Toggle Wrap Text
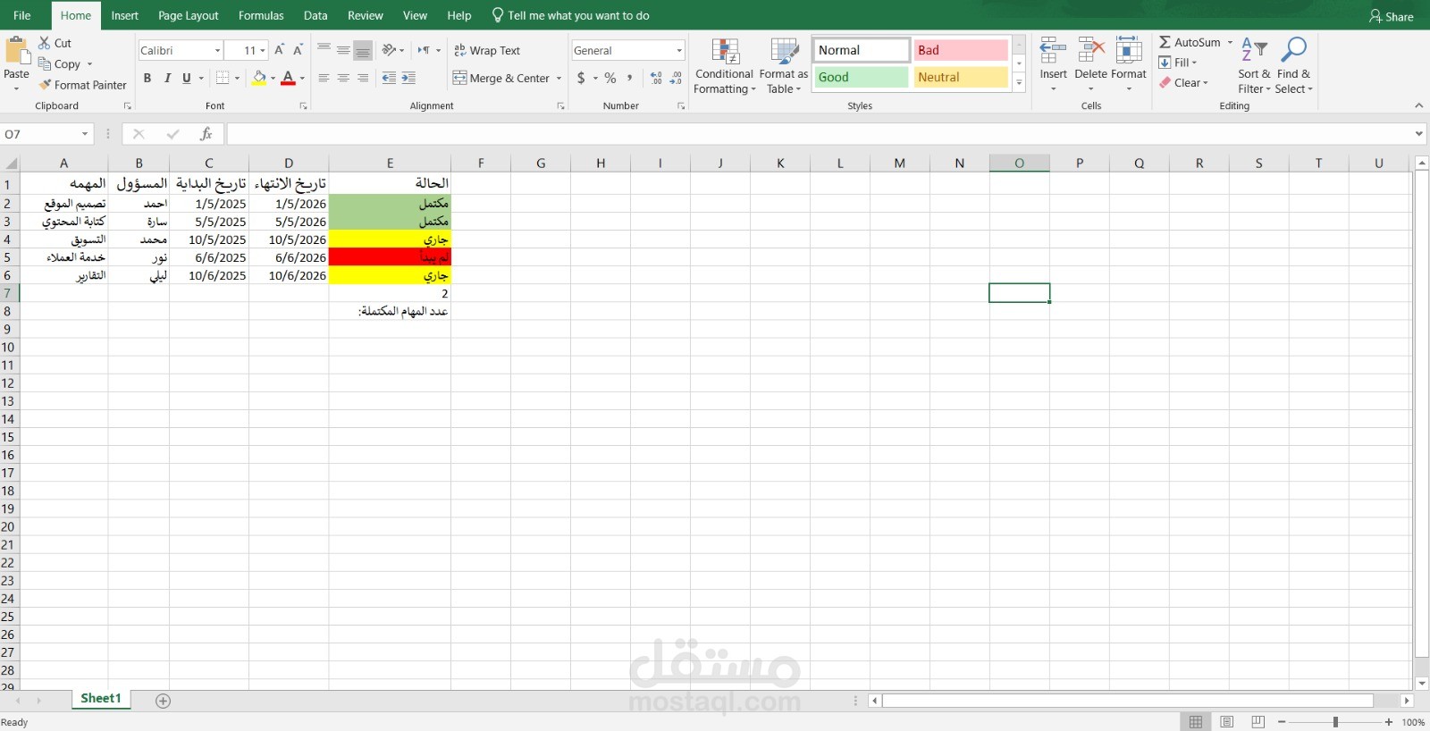The image size is (1430, 731). (x=486, y=50)
